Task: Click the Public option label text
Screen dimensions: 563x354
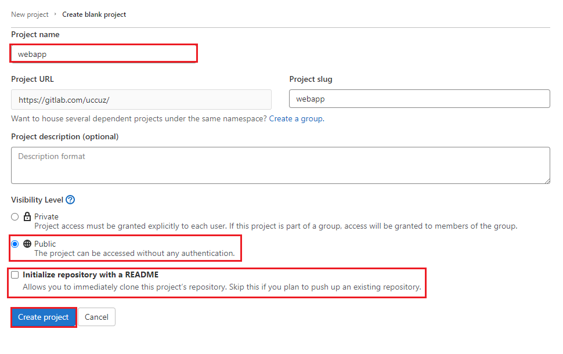Action: pos(45,244)
